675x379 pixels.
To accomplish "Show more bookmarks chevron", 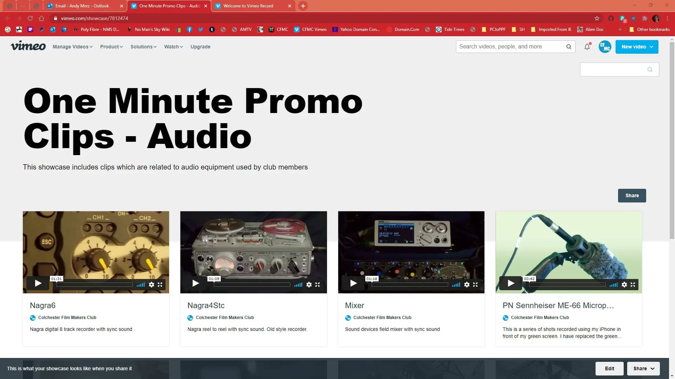I will (x=620, y=29).
